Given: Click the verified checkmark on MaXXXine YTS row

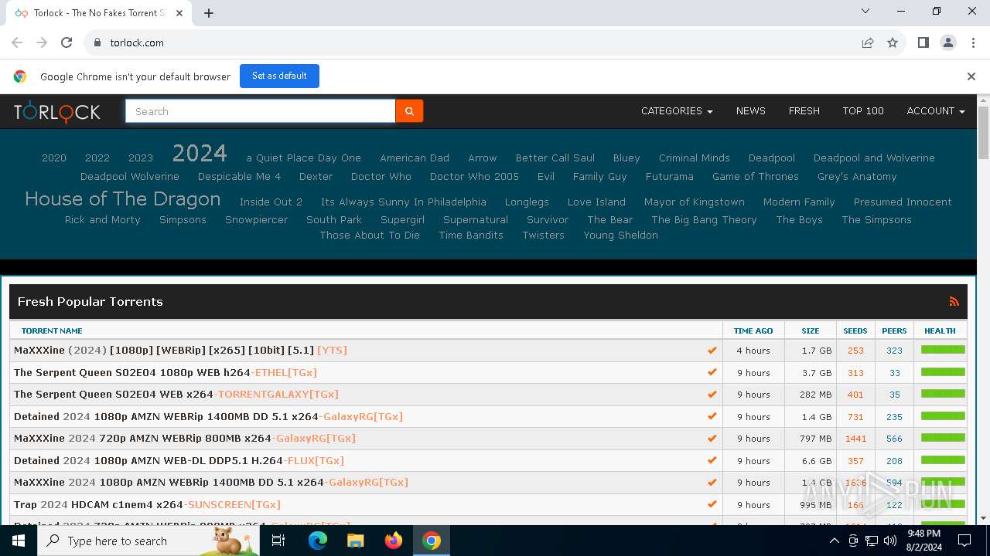Looking at the screenshot, I should (712, 351).
